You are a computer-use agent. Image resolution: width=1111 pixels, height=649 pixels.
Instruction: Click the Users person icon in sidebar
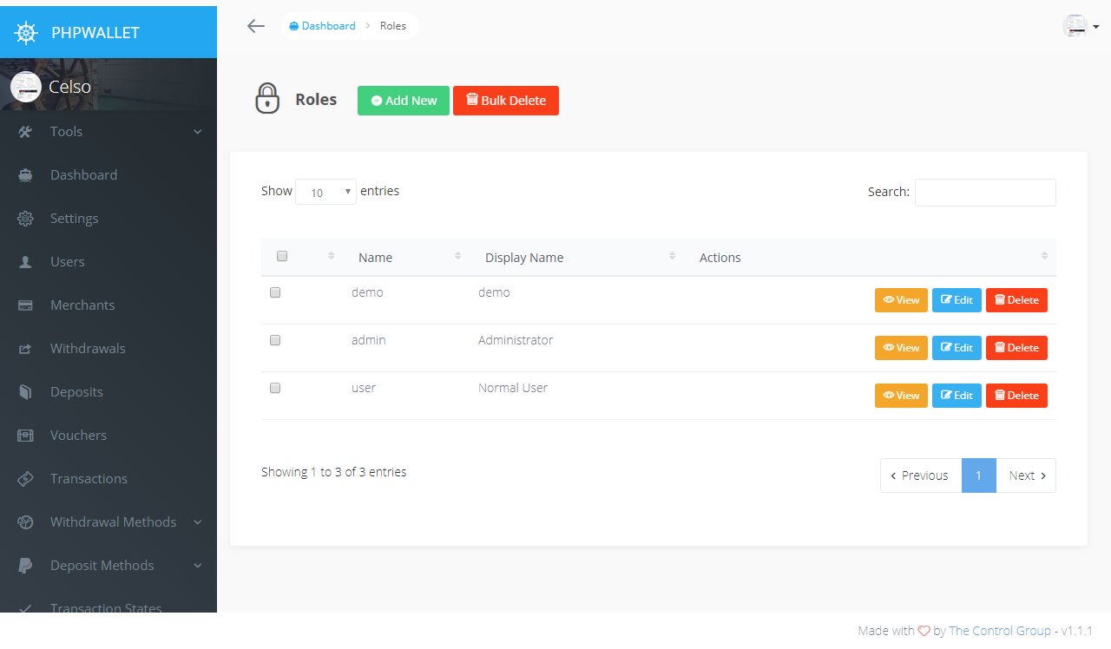(x=25, y=262)
